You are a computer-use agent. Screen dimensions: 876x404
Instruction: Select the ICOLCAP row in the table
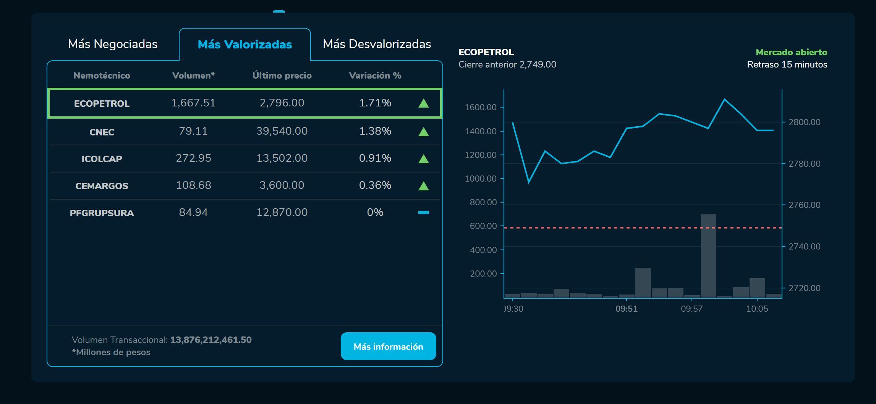[245, 158]
